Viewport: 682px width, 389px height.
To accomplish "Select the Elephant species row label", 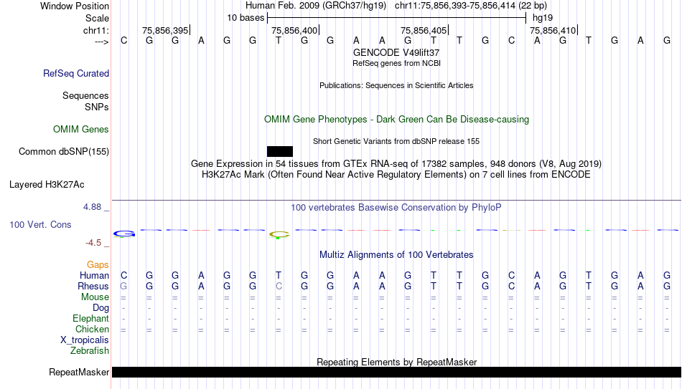I will 91,318.
